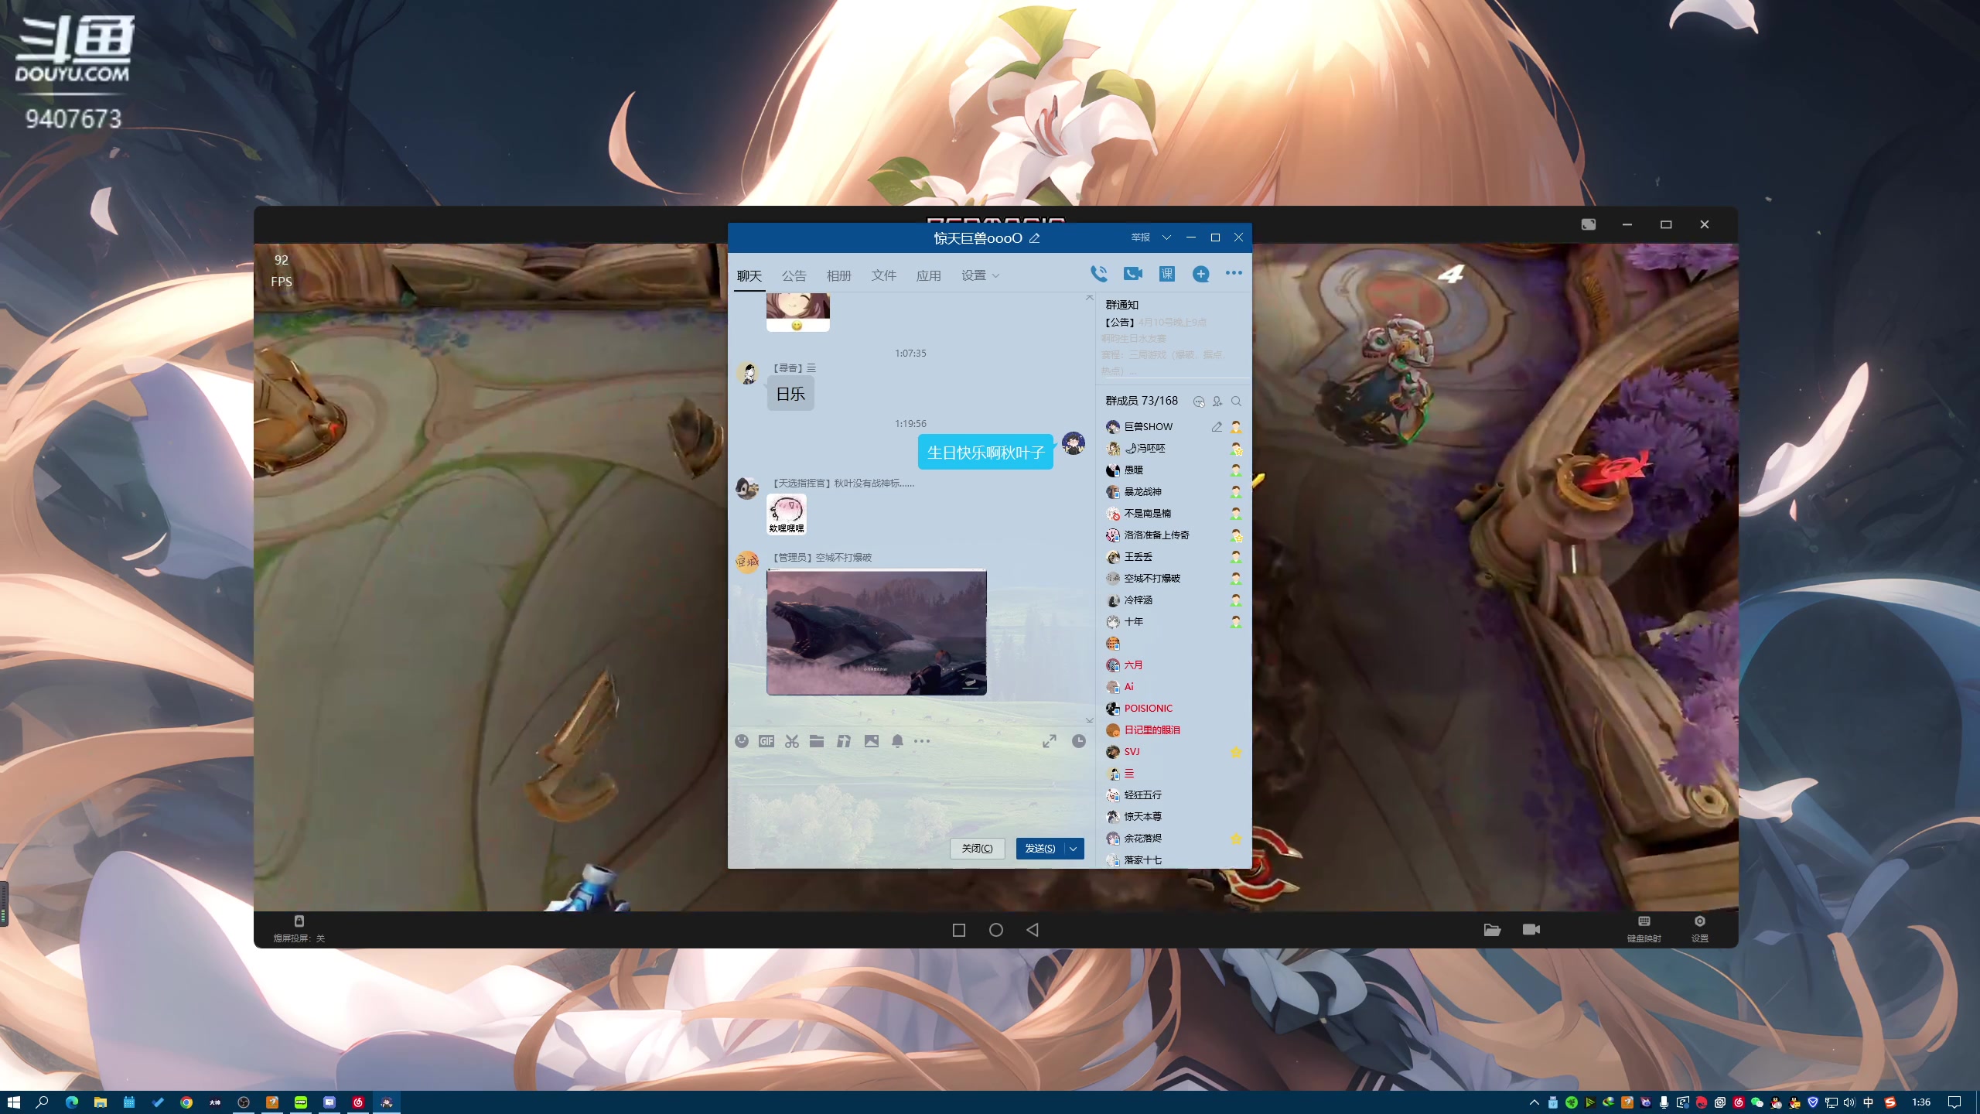
Task: Select the scissors screenshot tool
Action: (x=792, y=741)
